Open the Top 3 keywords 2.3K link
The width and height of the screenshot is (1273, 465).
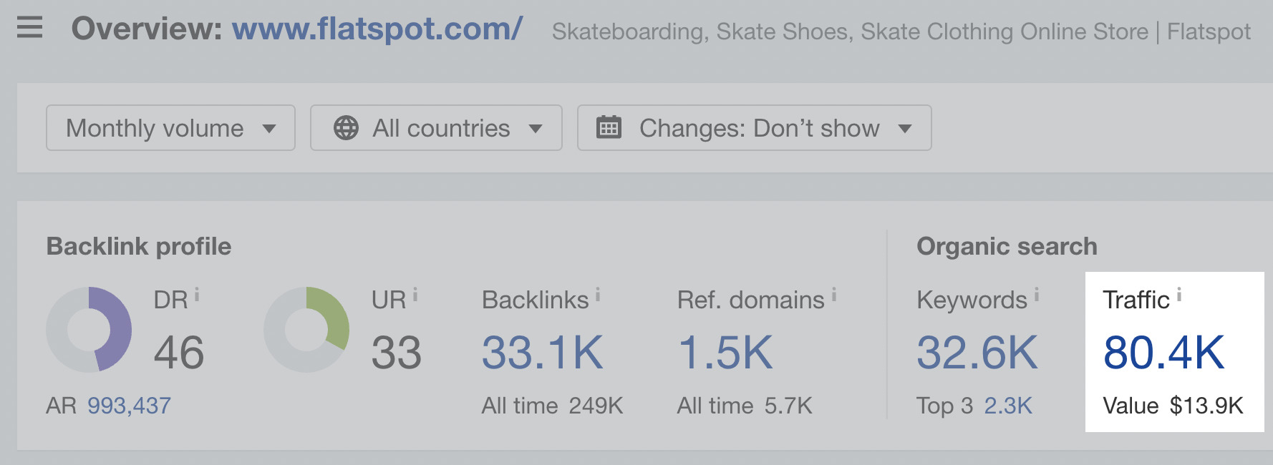click(1010, 405)
